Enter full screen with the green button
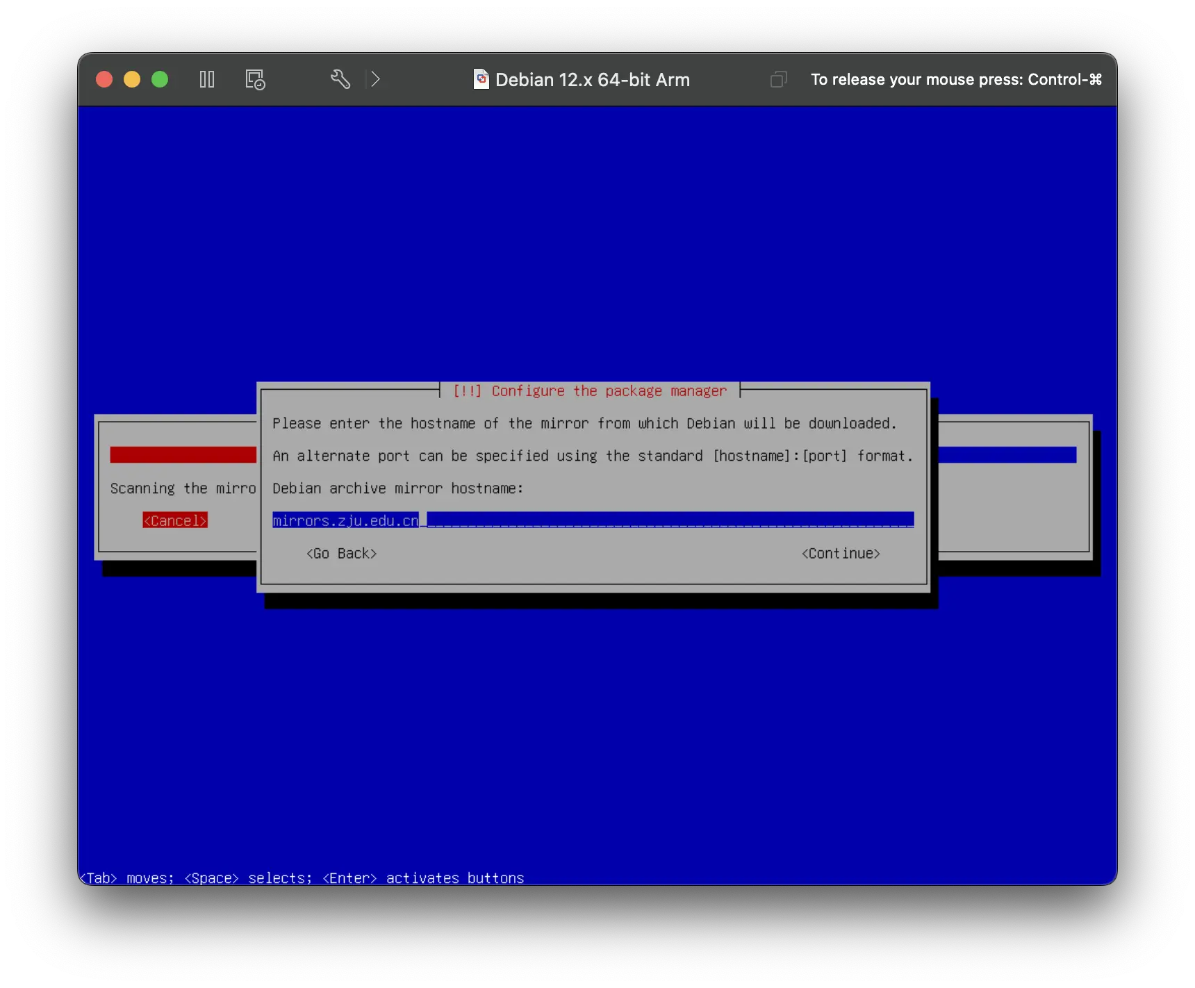Image resolution: width=1195 pixels, height=988 pixels. coord(160,79)
